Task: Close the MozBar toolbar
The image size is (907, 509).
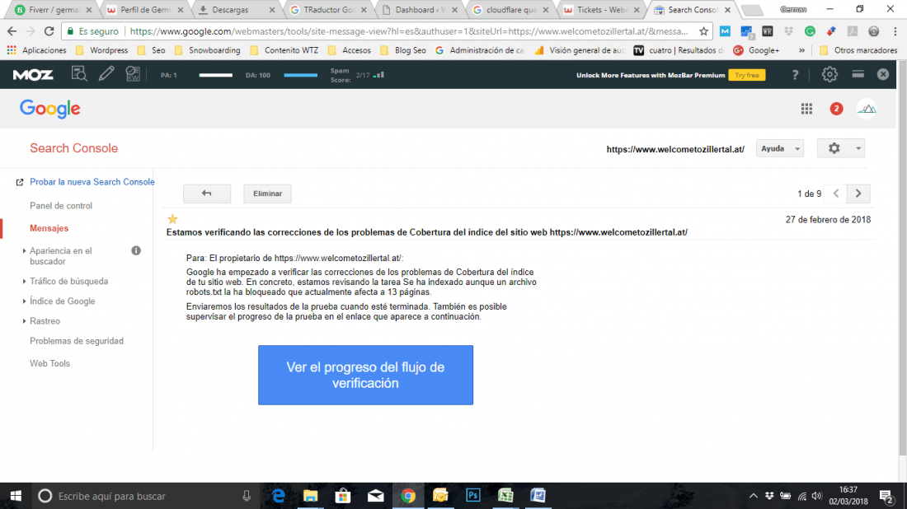Action: 883,74
